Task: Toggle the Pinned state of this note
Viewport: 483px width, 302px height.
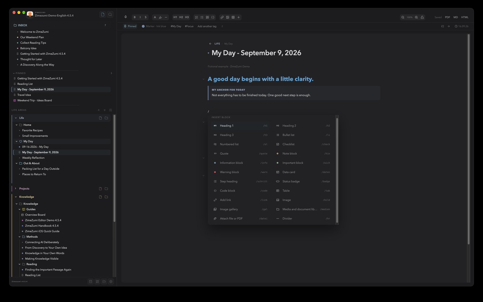Action: click(x=130, y=26)
